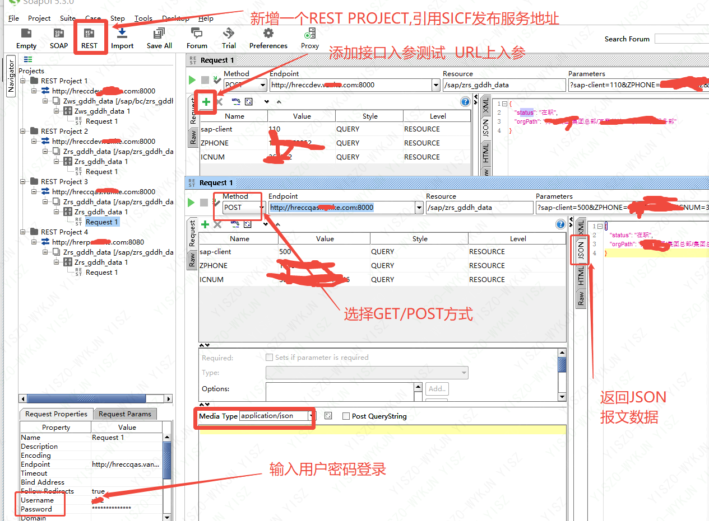The image size is (709, 521).
Task: Open Endpoint dropdown arrow of hreccqas request
Action: click(419, 207)
